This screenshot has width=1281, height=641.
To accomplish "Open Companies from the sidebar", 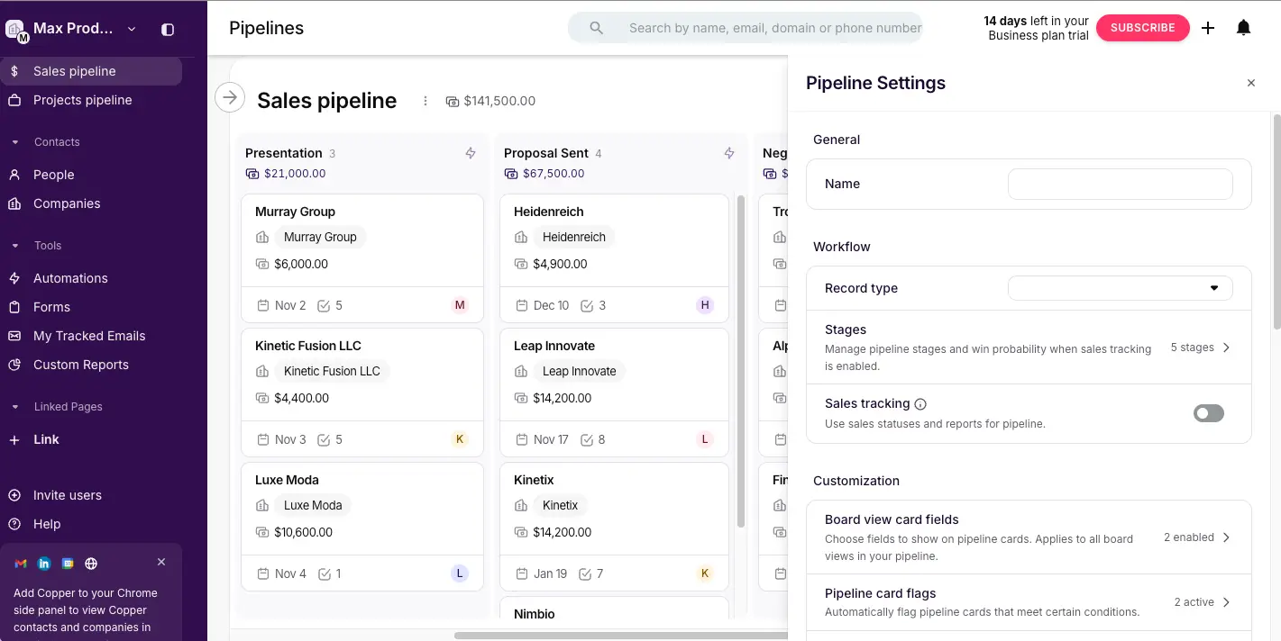I will (67, 203).
